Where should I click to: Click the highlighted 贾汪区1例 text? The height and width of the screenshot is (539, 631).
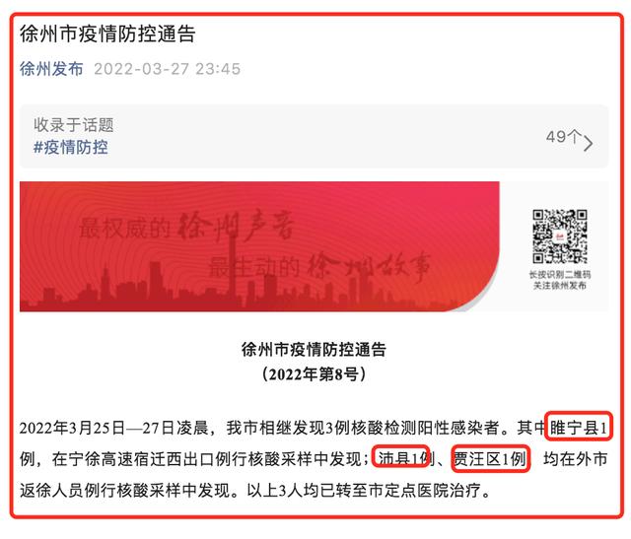(490, 458)
